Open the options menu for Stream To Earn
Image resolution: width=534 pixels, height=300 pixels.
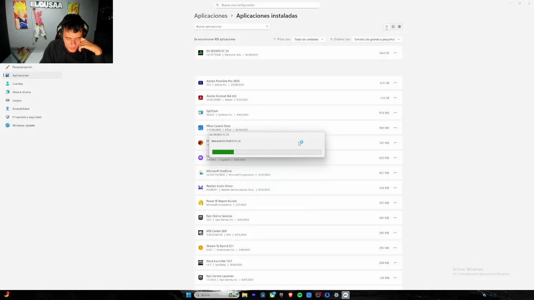pos(395,248)
